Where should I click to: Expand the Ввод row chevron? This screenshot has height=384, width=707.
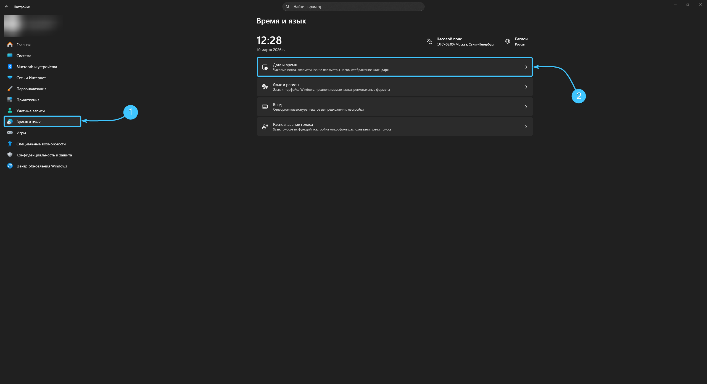click(526, 107)
